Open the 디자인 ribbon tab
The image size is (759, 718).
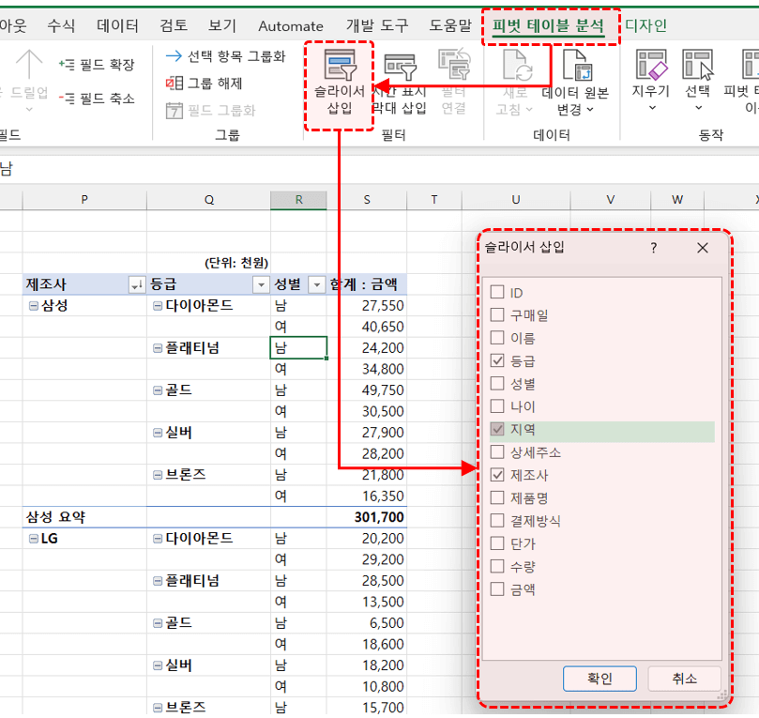coord(646,25)
